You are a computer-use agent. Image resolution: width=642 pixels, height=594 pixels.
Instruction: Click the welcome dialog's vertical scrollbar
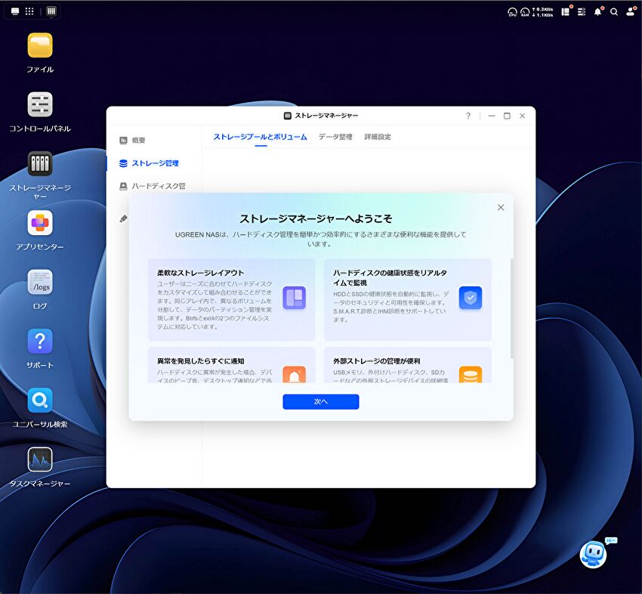[x=512, y=310]
